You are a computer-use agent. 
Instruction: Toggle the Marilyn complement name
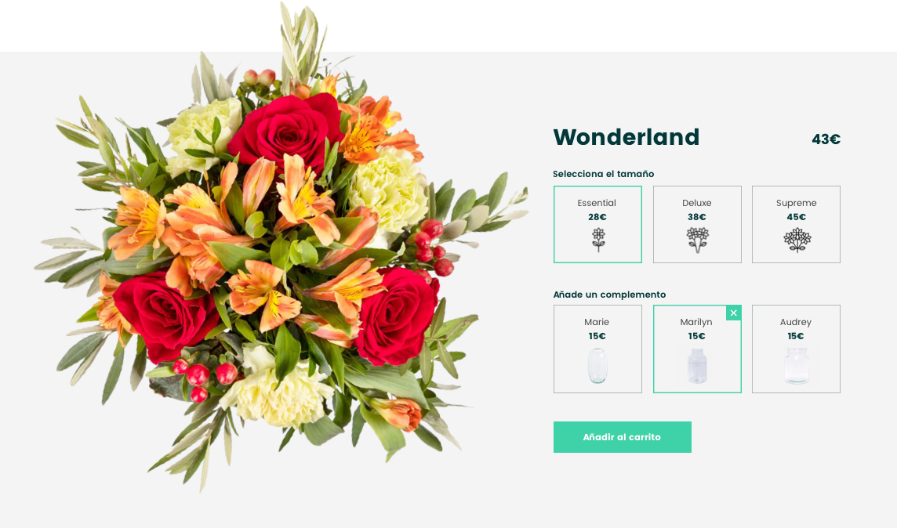(696, 322)
